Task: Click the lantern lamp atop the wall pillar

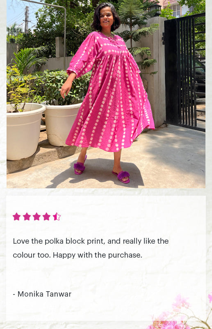Action: pyautogui.click(x=155, y=9)
